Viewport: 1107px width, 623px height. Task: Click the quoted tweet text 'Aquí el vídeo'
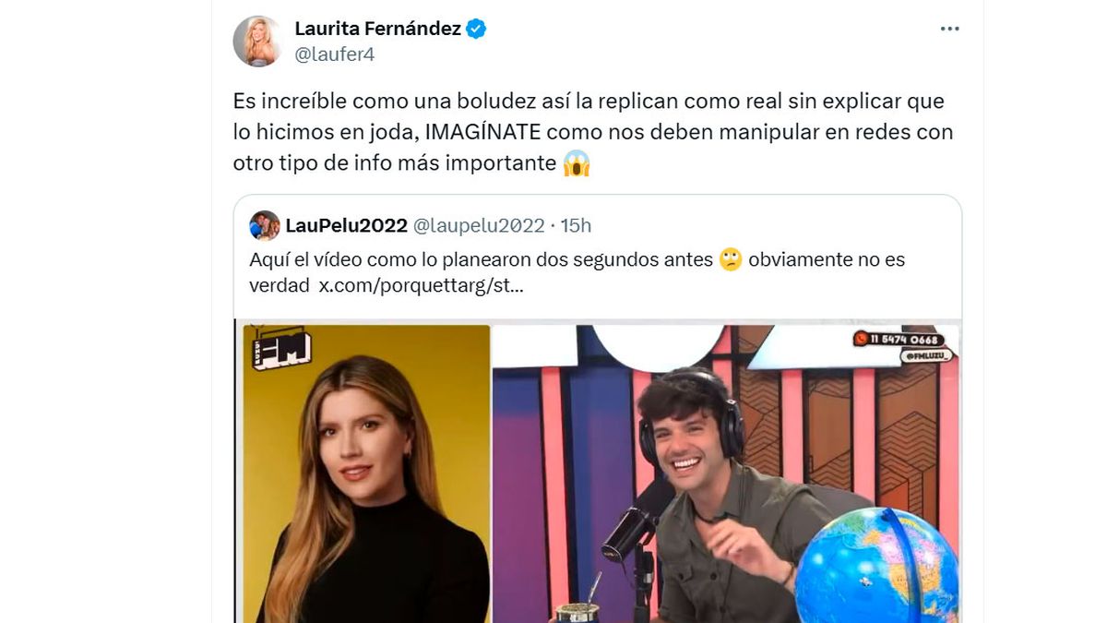pyautogui.click(x=577, y=272)
